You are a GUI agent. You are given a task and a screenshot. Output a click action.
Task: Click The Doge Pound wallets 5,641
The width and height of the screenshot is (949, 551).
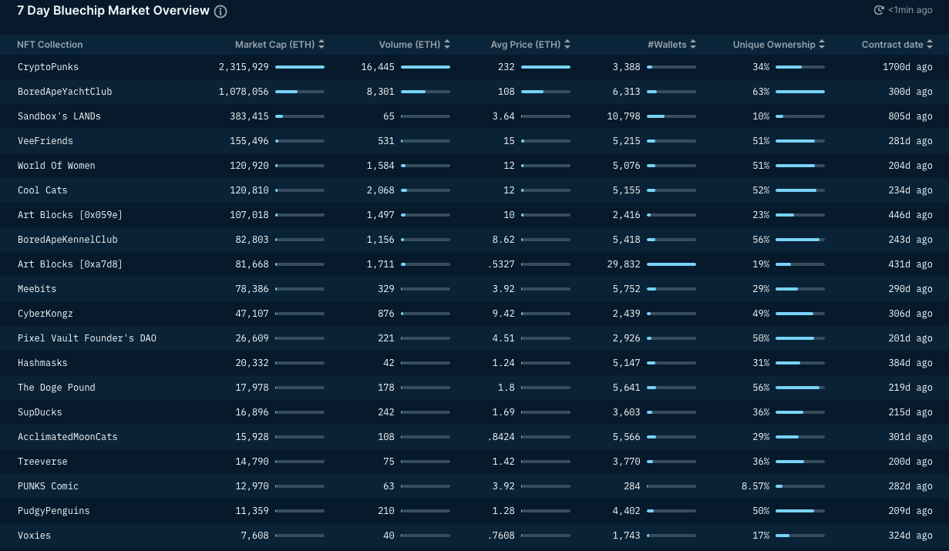coord(627,388)
